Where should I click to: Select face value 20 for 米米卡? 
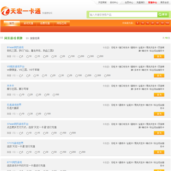click(x=28, y=95)
